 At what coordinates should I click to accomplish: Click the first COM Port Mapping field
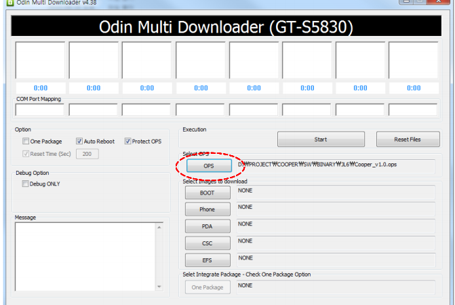pos(40,110)
